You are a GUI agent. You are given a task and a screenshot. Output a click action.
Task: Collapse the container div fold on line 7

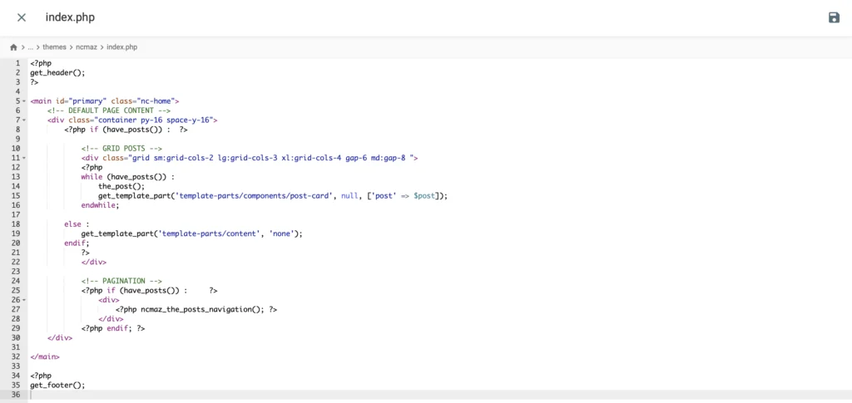[24, 120]
